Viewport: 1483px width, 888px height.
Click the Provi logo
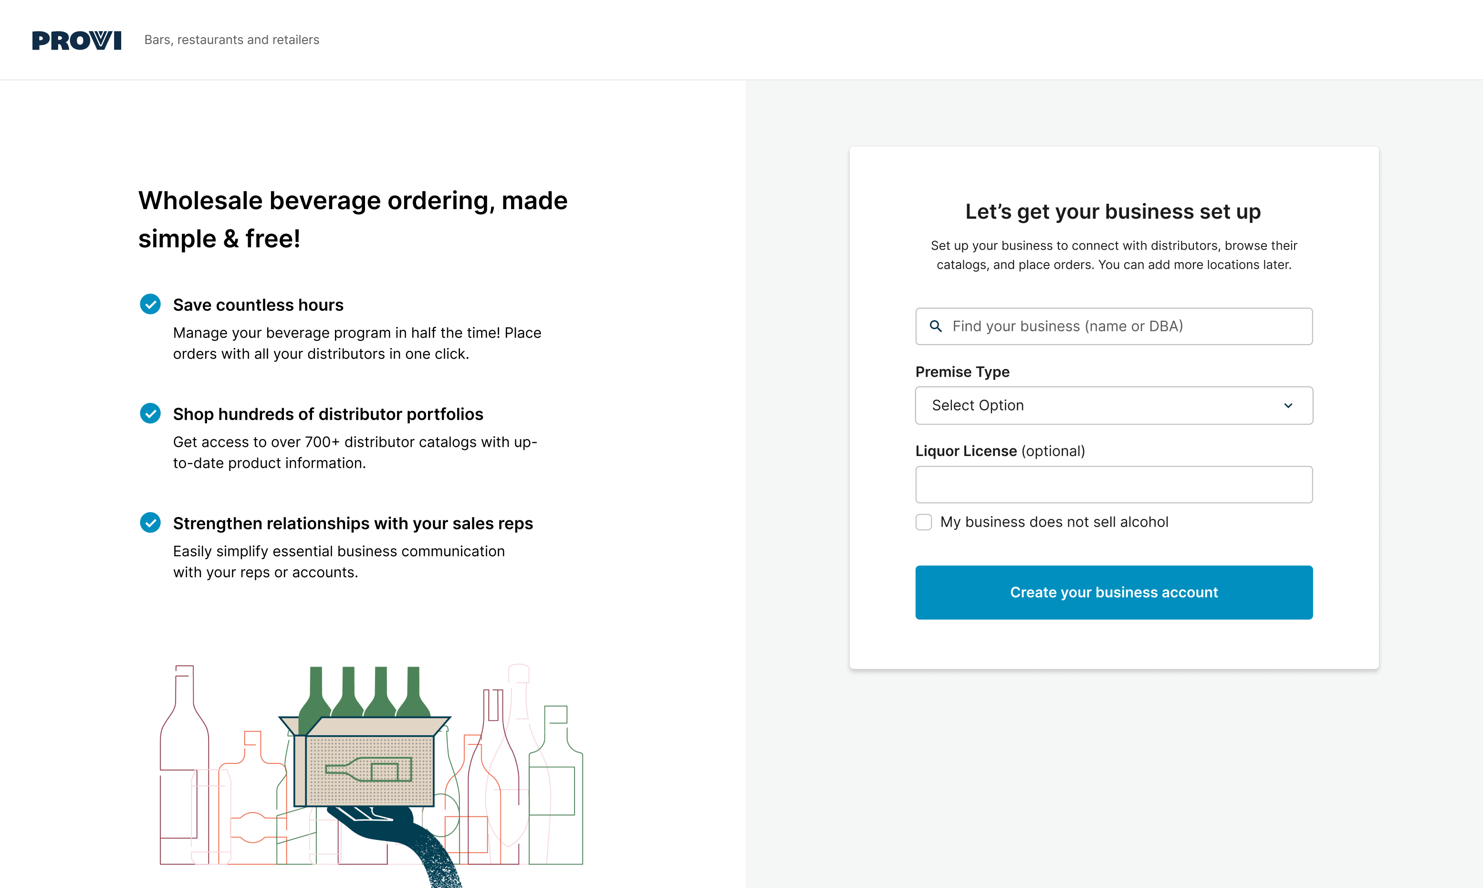76,40
